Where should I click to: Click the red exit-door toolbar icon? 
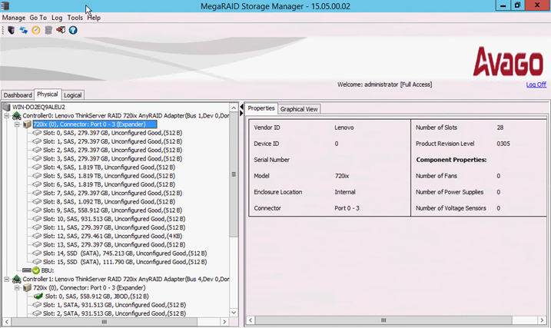click(61, 31)
